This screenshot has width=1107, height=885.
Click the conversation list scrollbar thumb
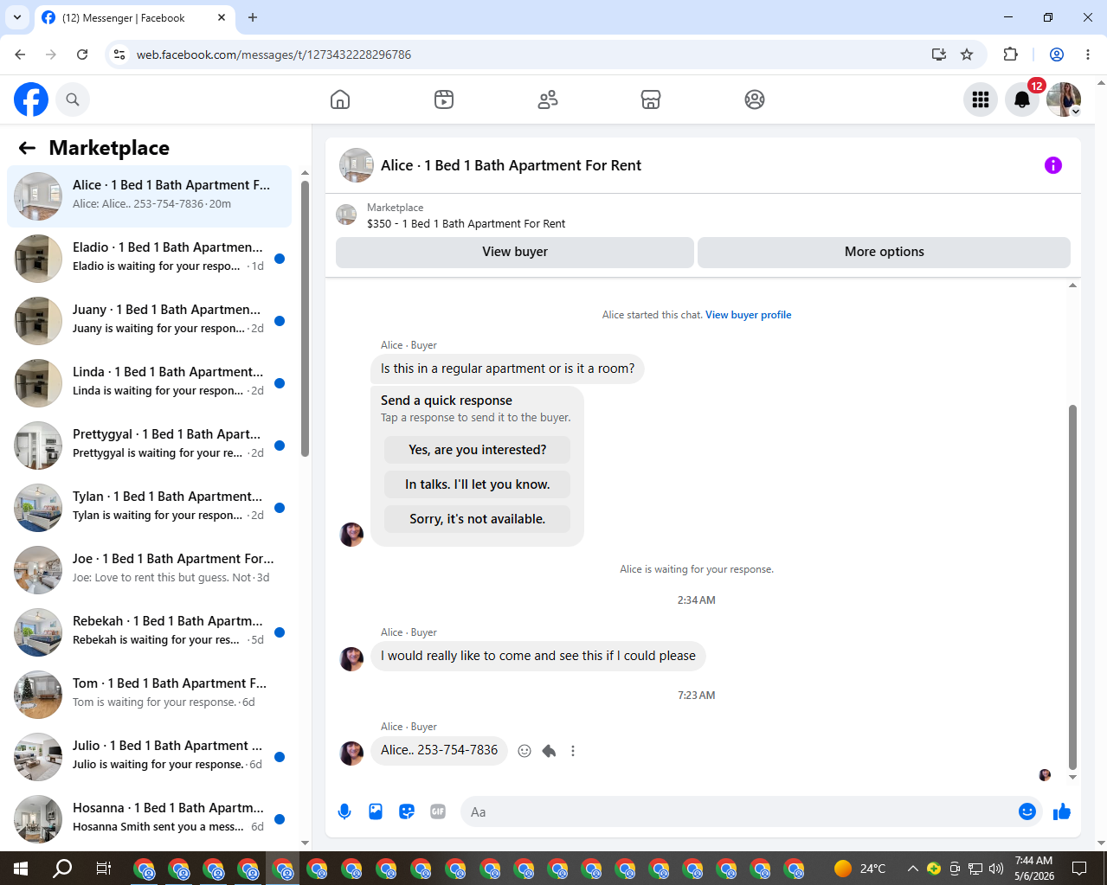[305, 318]
